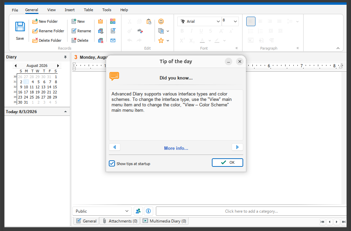The height and width of the screenshot is (231, 351).
Task: Open the File menu
Action: [15, 10]
